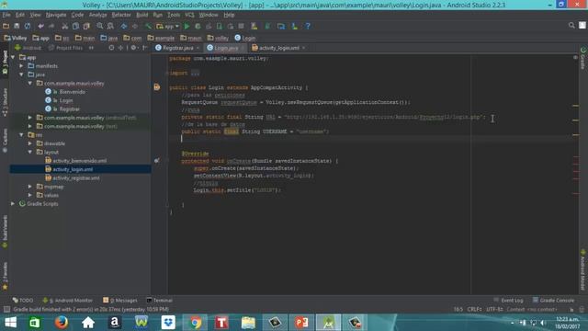Open the Tools menu
The image size is (588, 331).
174,15
